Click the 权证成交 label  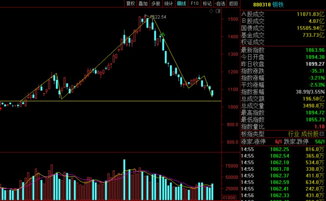pos(253,42)
